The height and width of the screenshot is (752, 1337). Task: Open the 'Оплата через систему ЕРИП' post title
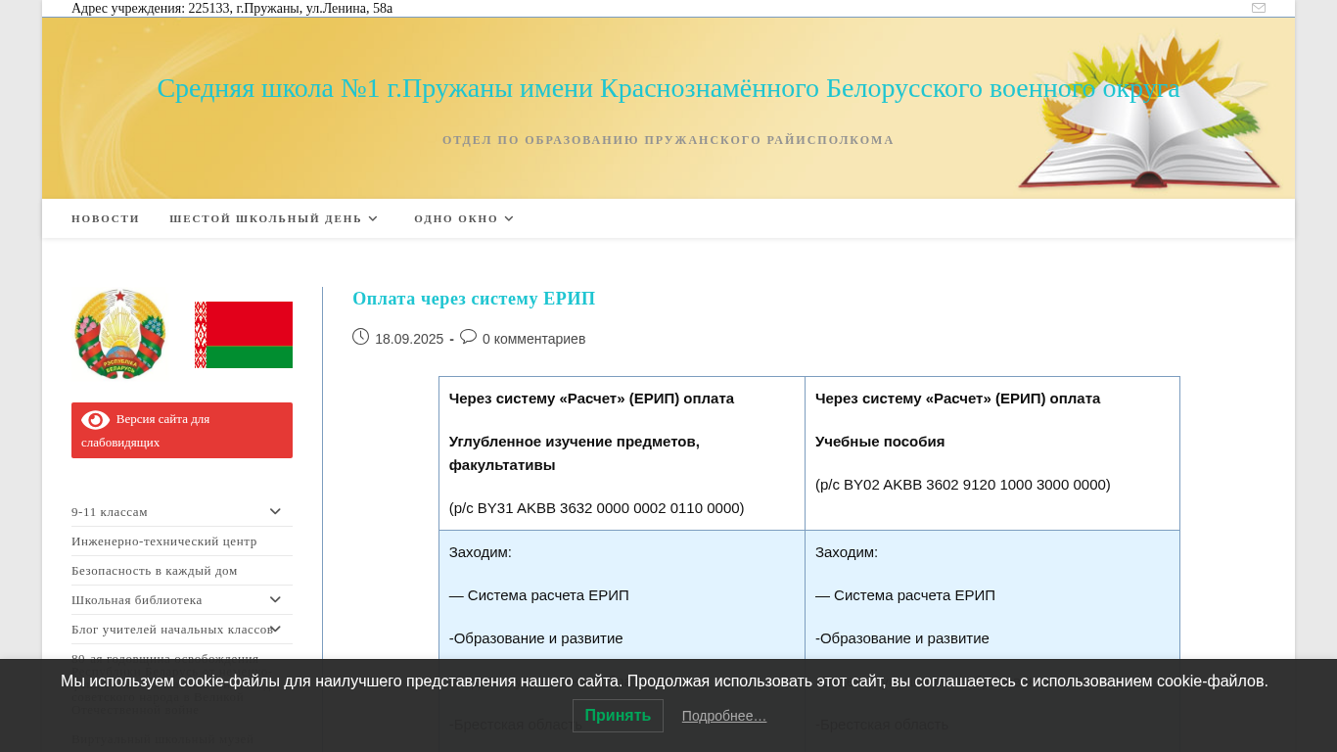474,299
